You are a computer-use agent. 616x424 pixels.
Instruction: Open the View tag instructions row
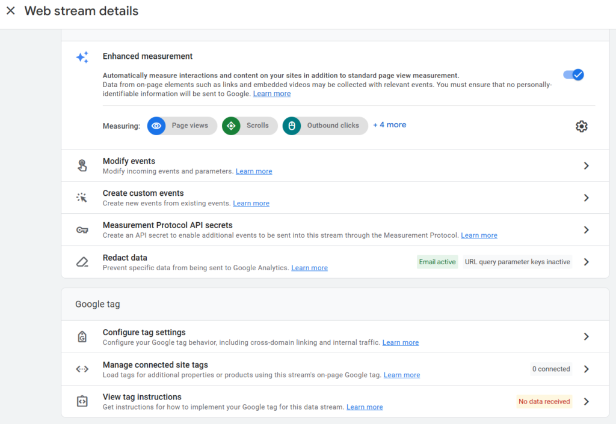point(335,401)
